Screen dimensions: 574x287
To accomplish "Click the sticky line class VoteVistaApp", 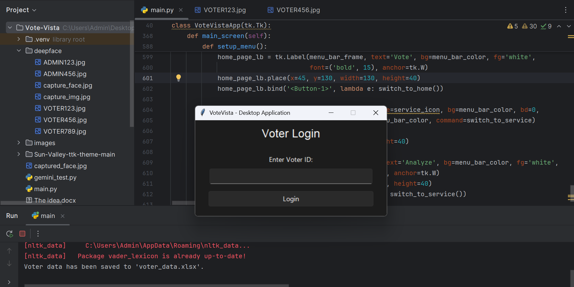I will tap(221, 25).
